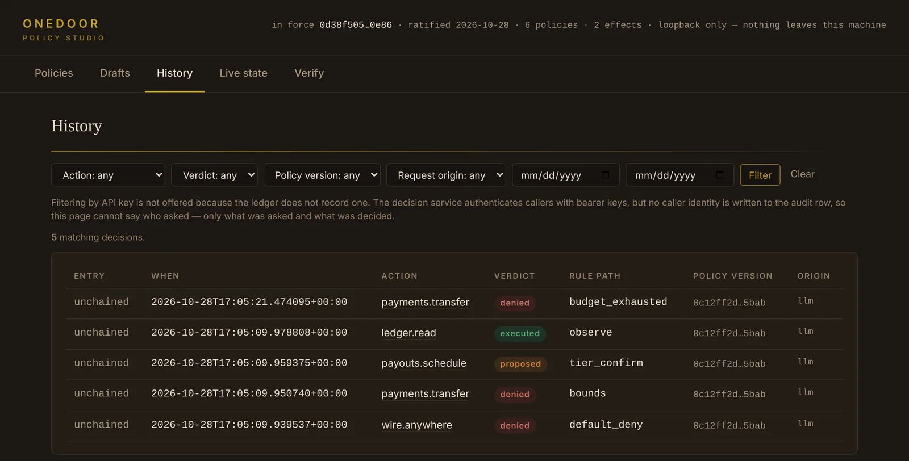Viewport: 909px width, 461px height.
Task: Select the tier_confirm rule path
Action: click(606, 363)
